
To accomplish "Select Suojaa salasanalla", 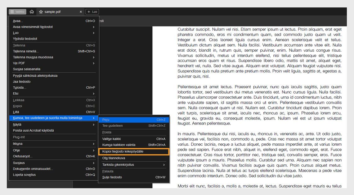I will (54, 69).
